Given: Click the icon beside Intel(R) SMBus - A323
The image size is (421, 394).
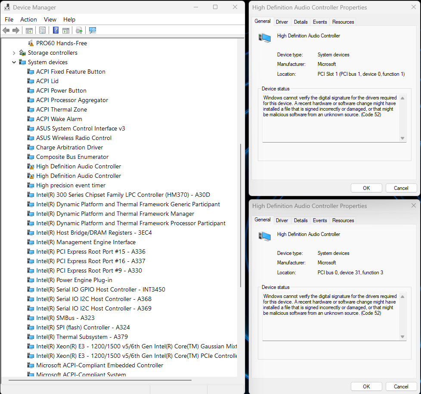Looking at the screenshot, I should (x=31, y=318).
